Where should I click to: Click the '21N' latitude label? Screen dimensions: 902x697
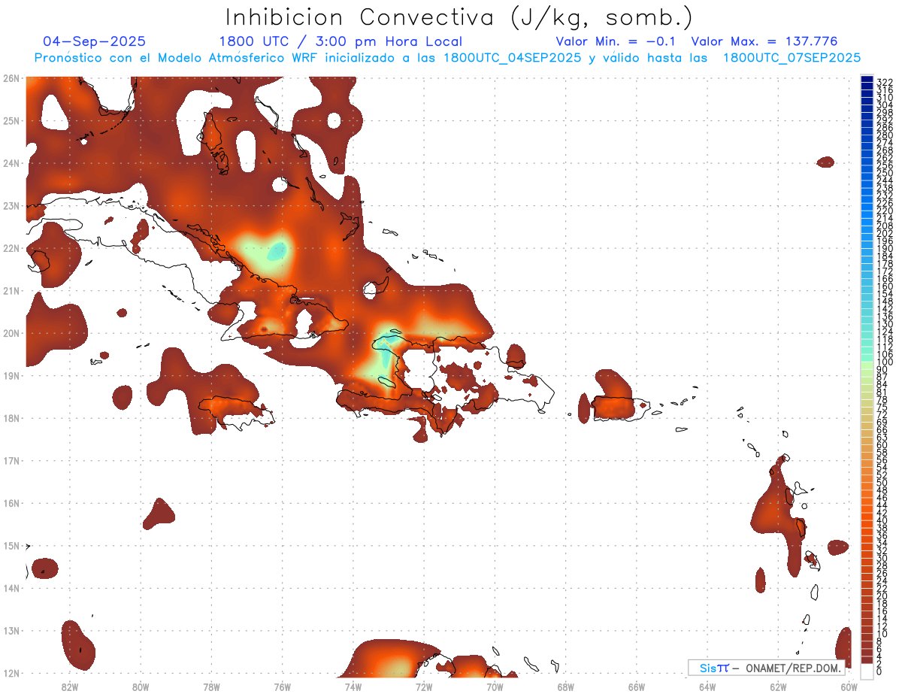tap(11, 290)
